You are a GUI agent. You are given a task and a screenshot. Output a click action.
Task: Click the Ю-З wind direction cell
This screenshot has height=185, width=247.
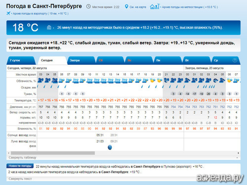click(229, 123)
